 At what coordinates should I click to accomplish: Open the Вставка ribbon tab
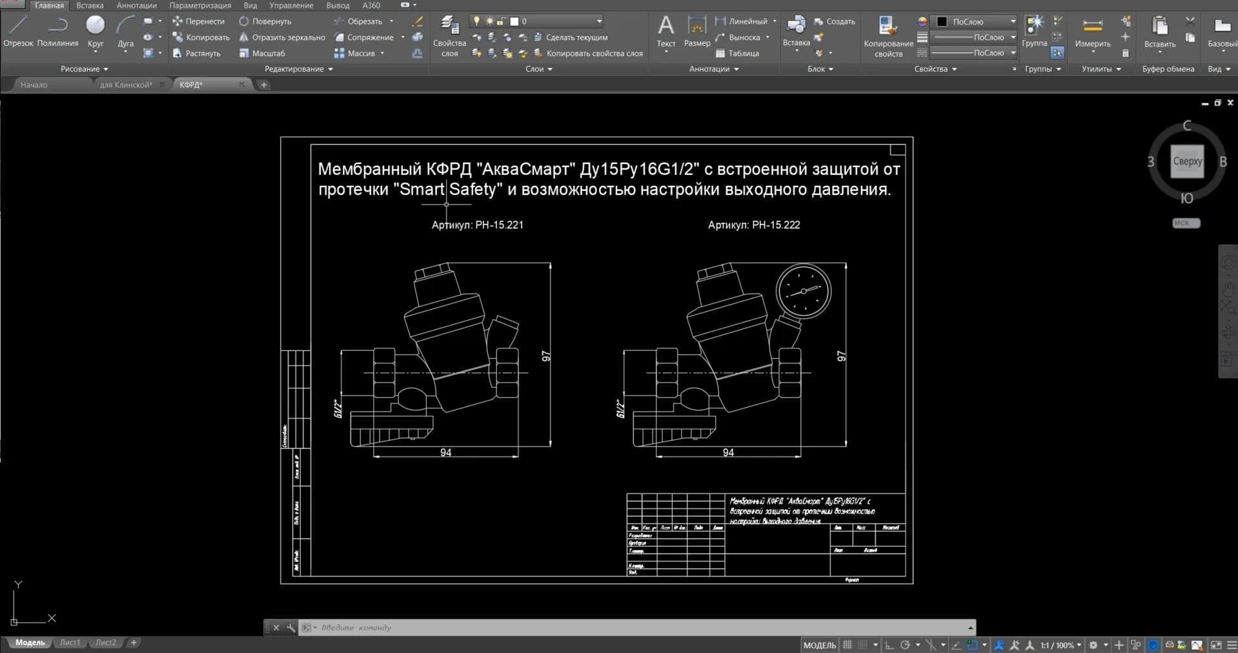pyautogui.click(x=90, y=5)
